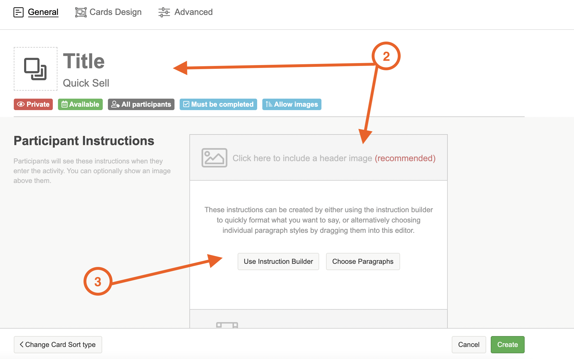Click the person icon in All participants badge
Image resolution: width=574 pixels, height=359 pixels.
(x=115, y=104)
